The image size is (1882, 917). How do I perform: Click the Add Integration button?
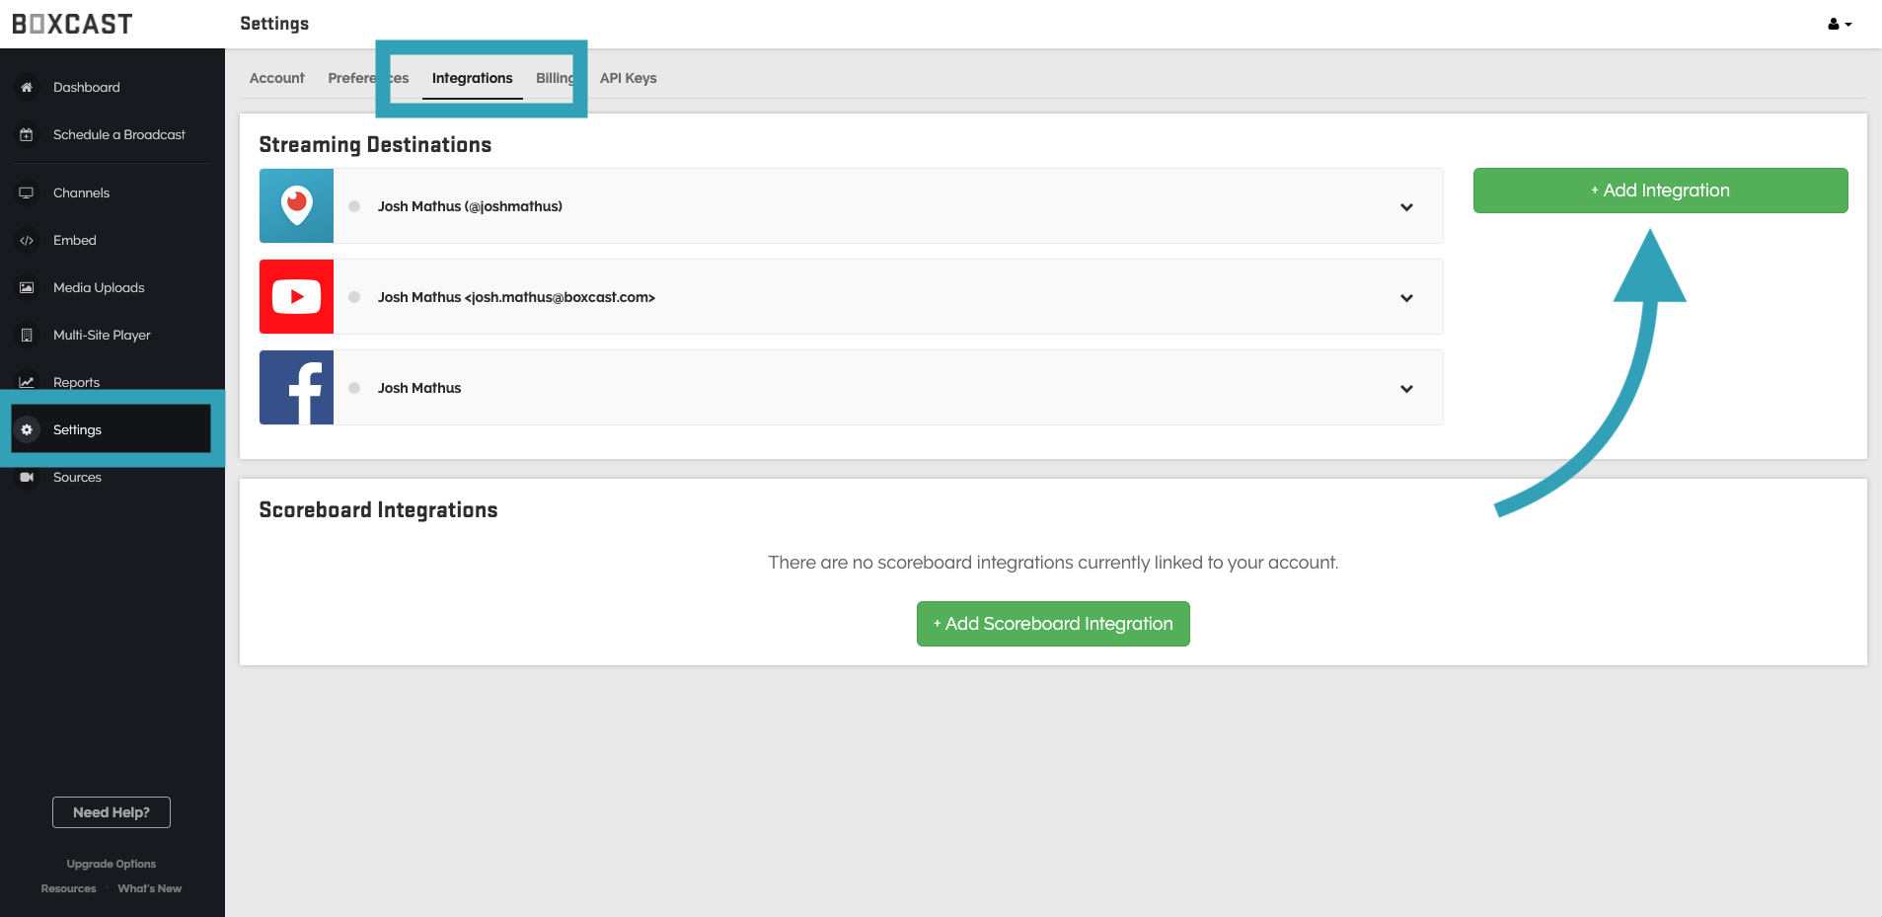click(1660, 191)
